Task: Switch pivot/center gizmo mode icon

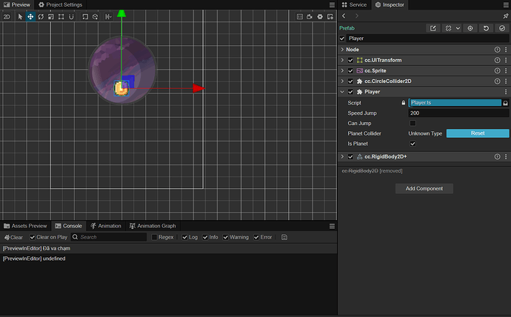Action: (x=85, y=16)
